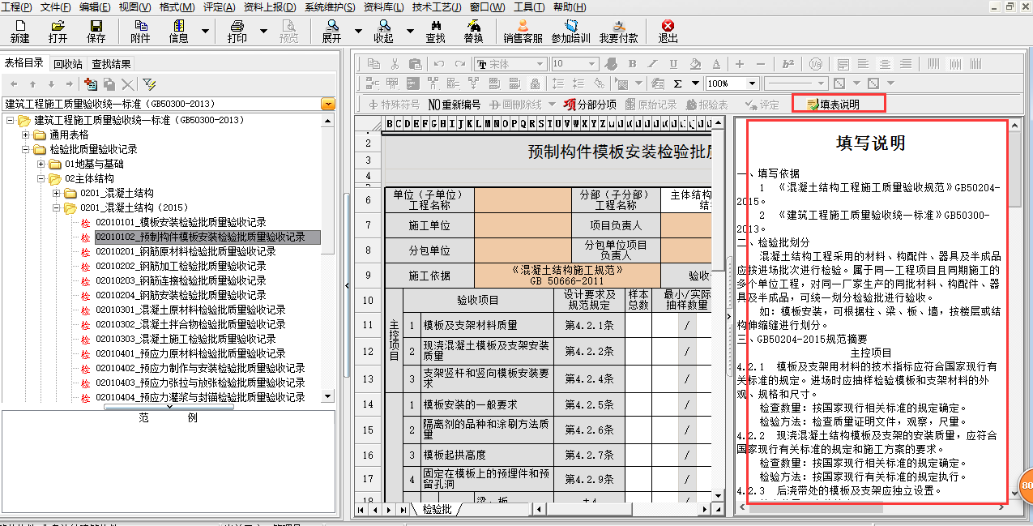This screenshot has height=526, width=1033.
Task: Click the 退出 (Exit) red icon
Action: (x=668, y=32)
